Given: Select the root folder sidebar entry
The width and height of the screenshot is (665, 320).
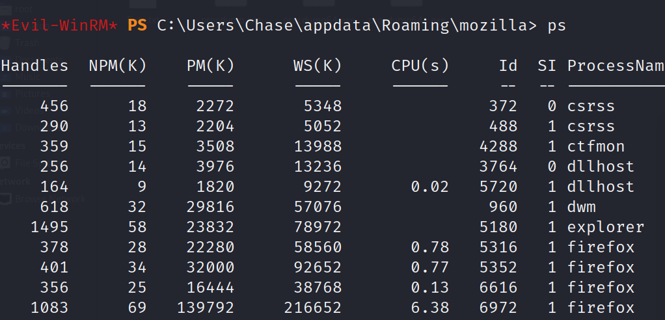Looking at the screenshot, I should point(23,9).
